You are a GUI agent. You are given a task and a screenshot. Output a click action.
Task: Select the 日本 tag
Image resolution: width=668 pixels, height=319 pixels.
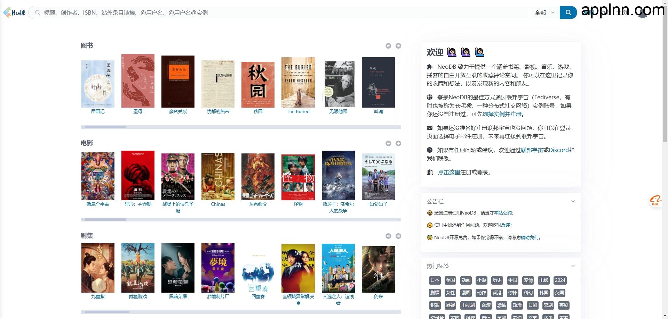pyautogui.click(x=435, y=280)
